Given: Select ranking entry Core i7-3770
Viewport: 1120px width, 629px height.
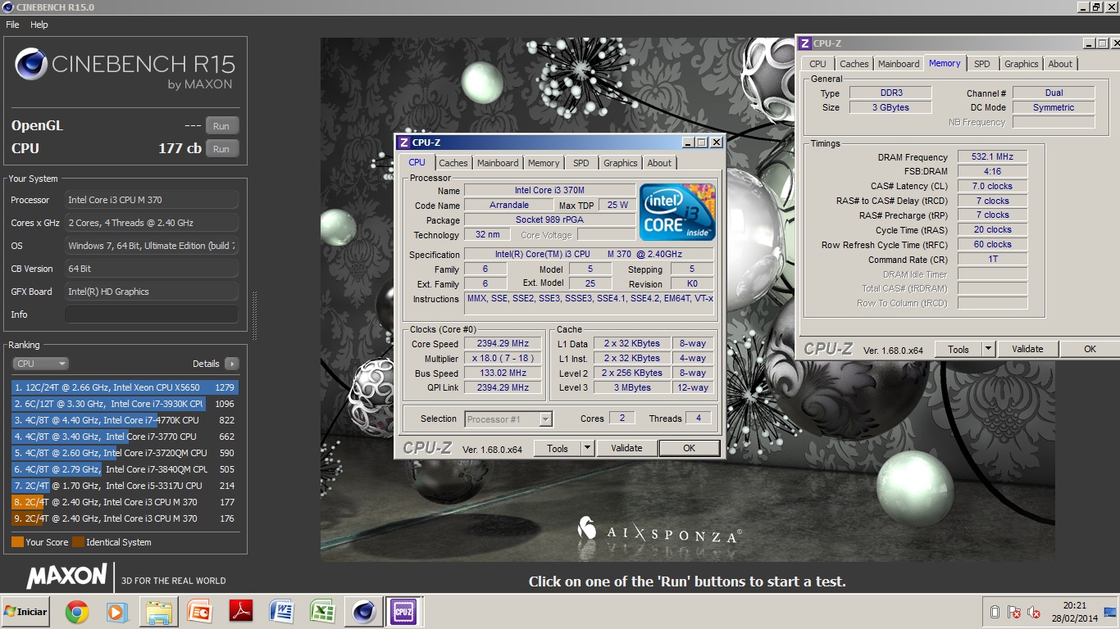Looking at the screenshot, I should (x=125, y=437).
